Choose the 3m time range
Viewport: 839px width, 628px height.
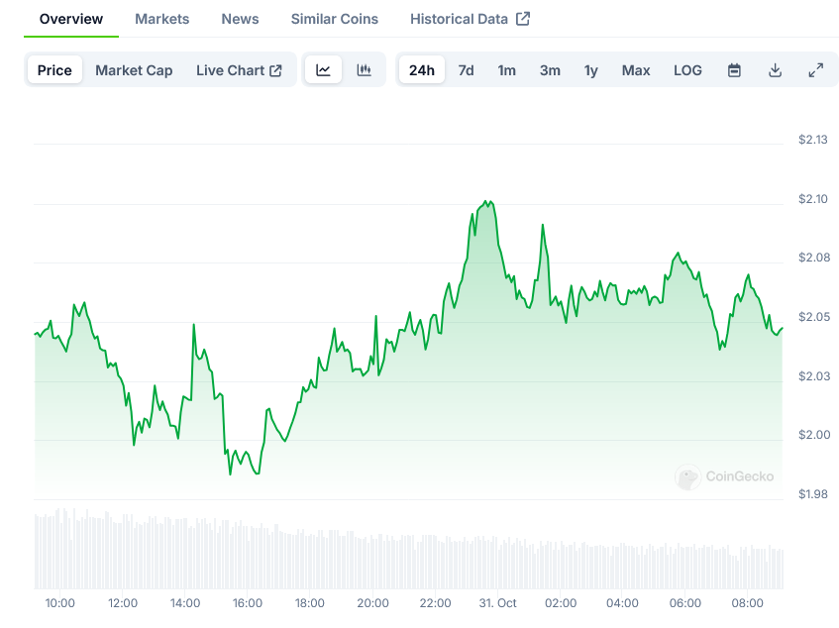point(550,70)
